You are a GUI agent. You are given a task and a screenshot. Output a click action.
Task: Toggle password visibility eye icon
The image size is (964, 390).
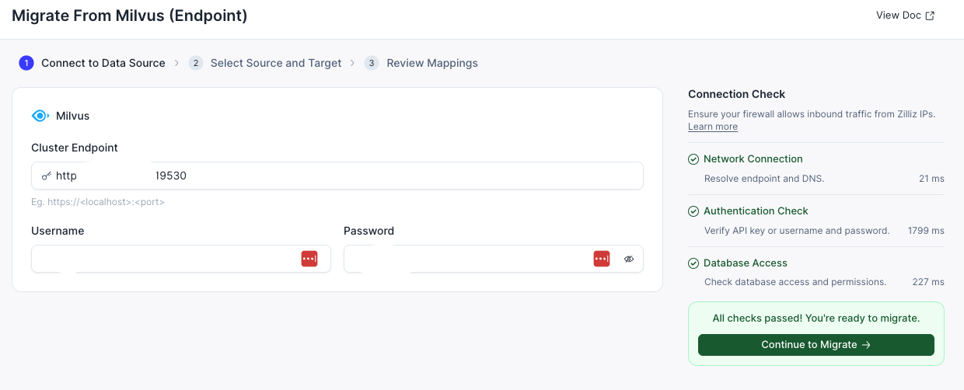pos(629,259)
